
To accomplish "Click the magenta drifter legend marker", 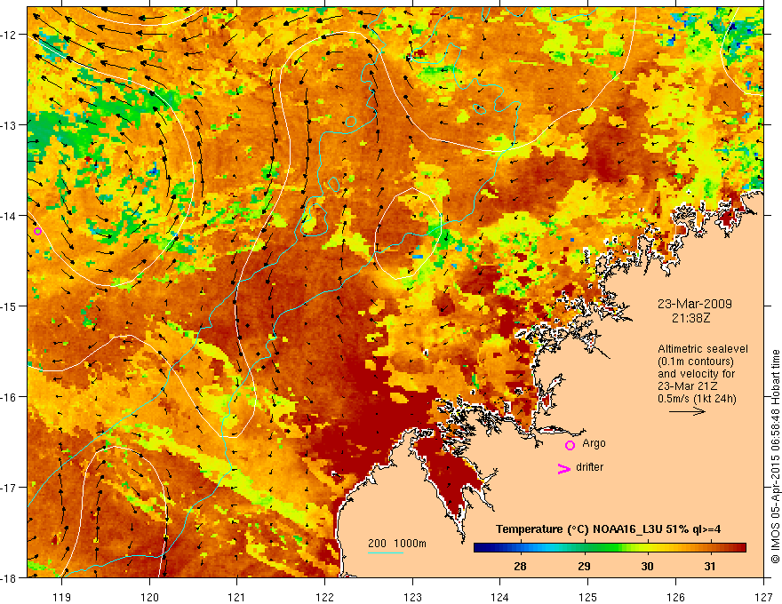I will click(564, 469).
